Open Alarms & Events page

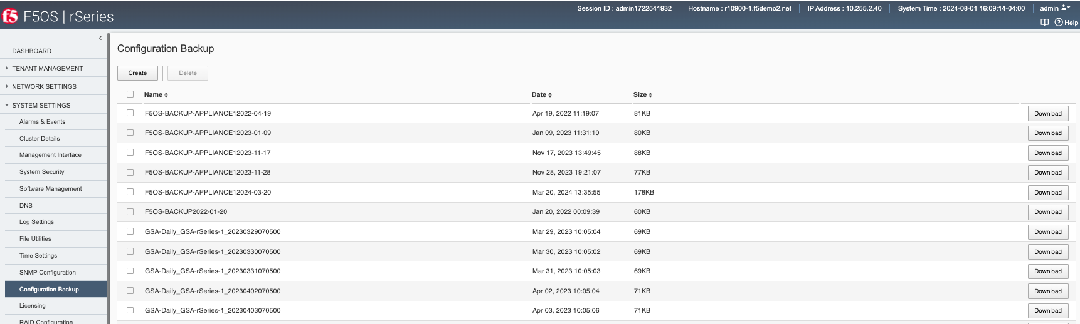[x=42, y=122]
